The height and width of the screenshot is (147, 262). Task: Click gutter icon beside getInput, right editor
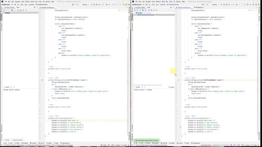tap(178, 80)
